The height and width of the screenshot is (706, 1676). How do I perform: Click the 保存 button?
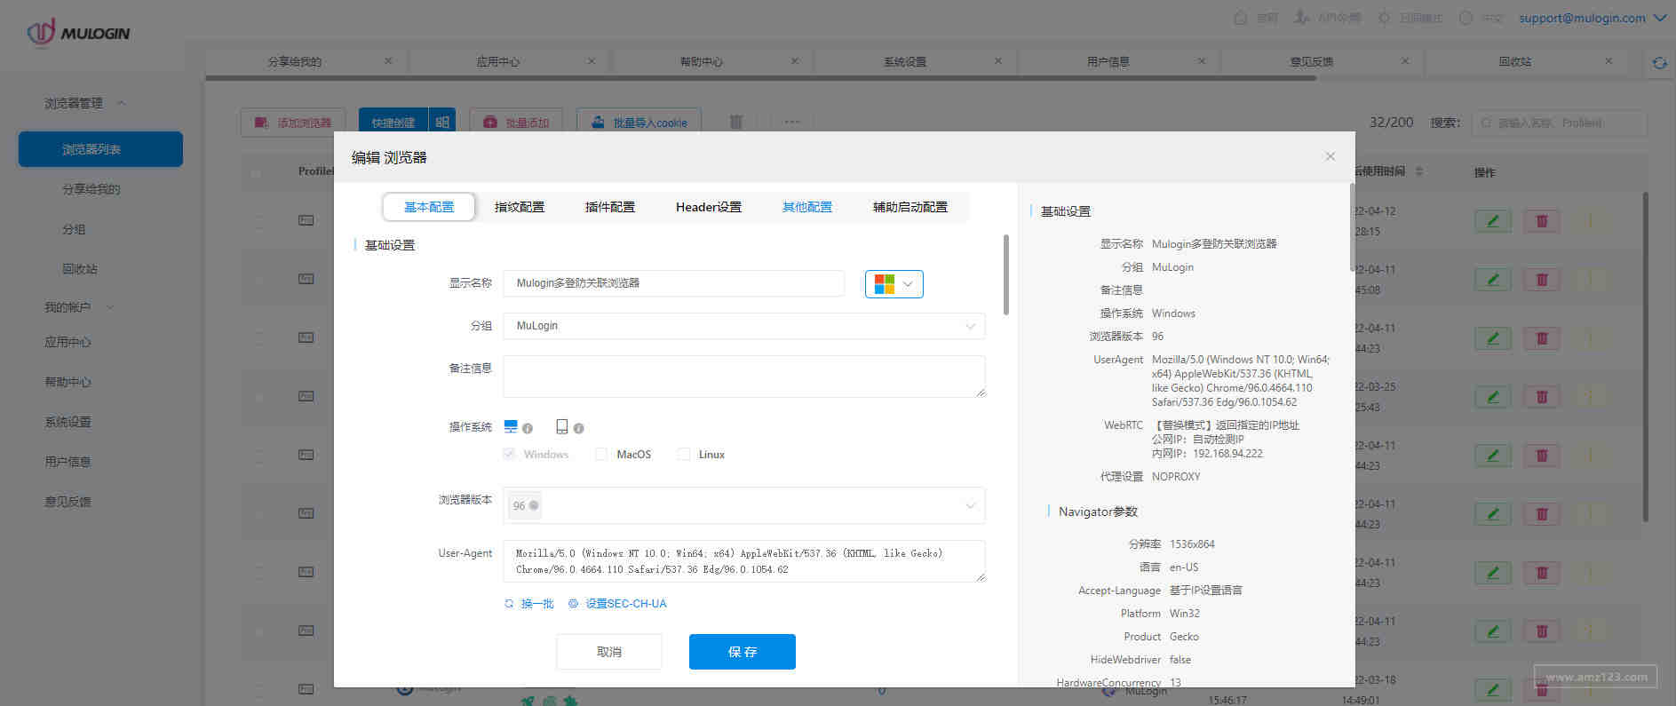tap(743, 652)
